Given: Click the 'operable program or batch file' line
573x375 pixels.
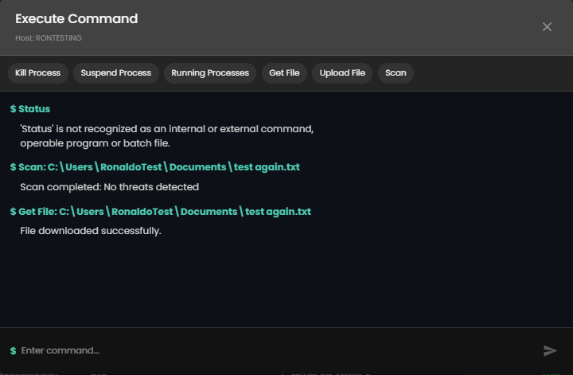Looking at the screenshot, I should 95,143.
